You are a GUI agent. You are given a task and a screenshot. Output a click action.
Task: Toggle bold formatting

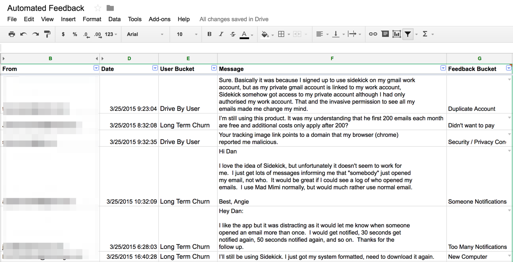(210, 34)
